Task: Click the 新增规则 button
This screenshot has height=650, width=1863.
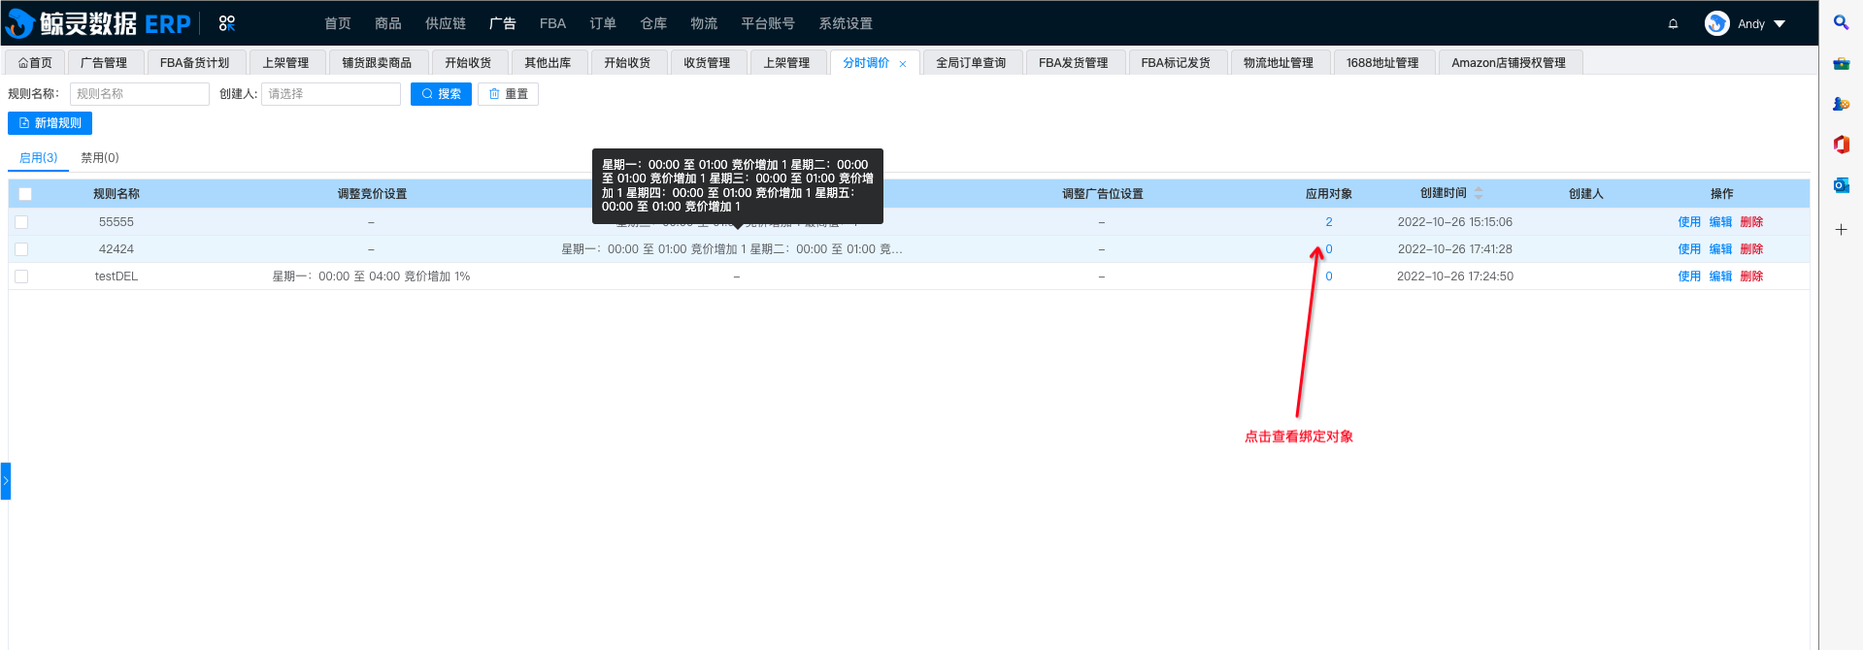Action: [50, 123]
